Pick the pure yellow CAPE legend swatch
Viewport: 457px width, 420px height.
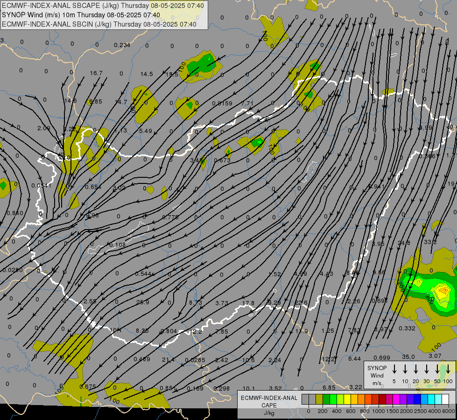[x=347, y=399]
